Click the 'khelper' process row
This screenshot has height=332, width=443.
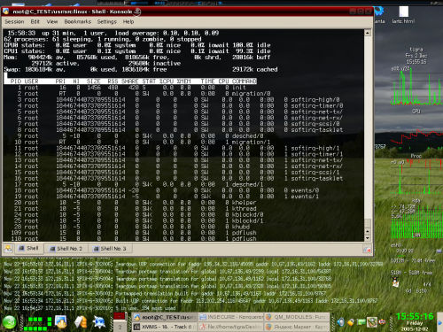pyautogui.click(x=130, y=203)
